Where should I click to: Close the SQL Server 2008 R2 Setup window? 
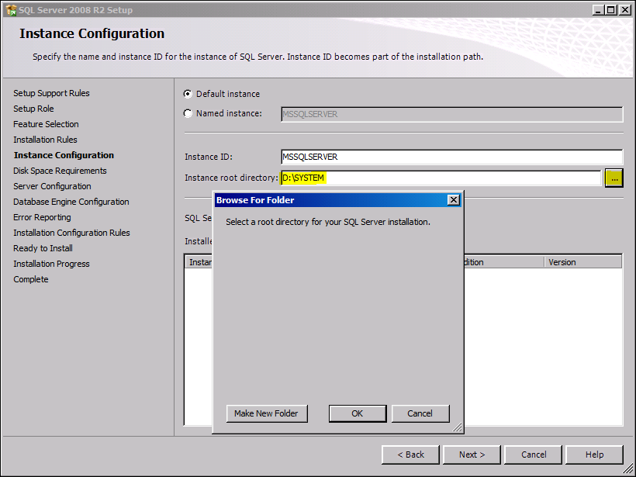pos(625,10)
